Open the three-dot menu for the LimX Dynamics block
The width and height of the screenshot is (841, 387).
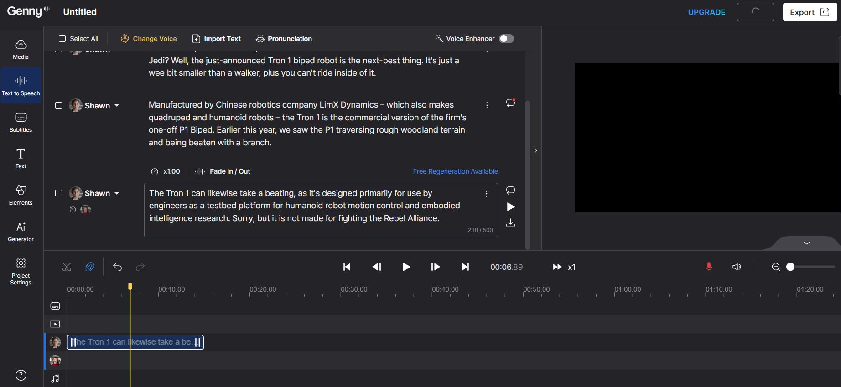(x=487, y=105)
